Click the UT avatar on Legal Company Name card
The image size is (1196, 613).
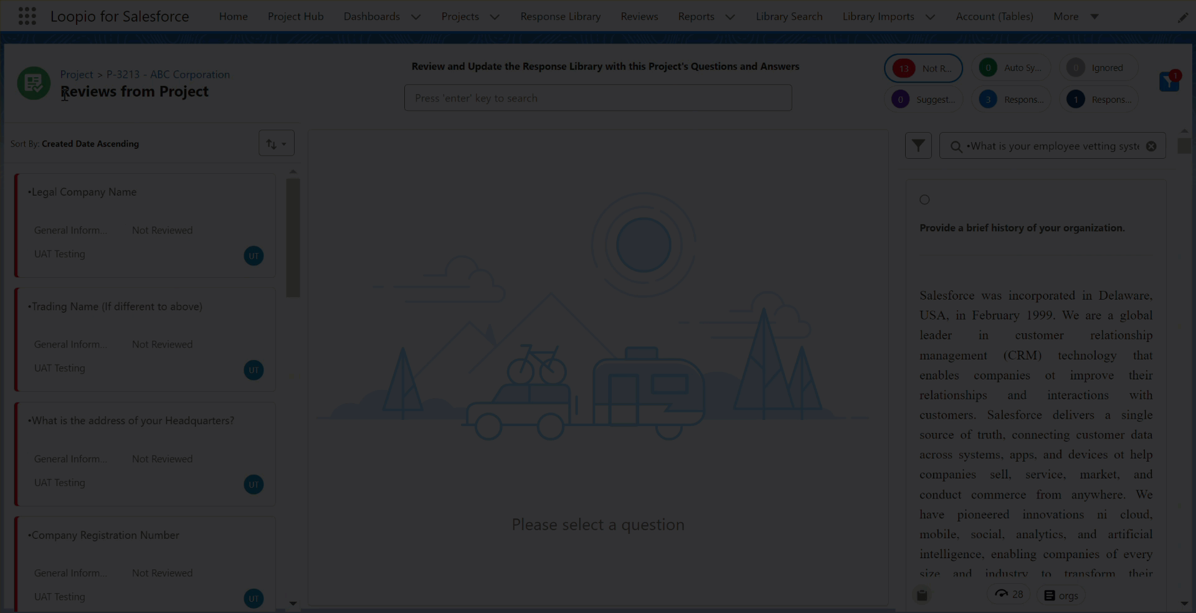tap(254, 255)
